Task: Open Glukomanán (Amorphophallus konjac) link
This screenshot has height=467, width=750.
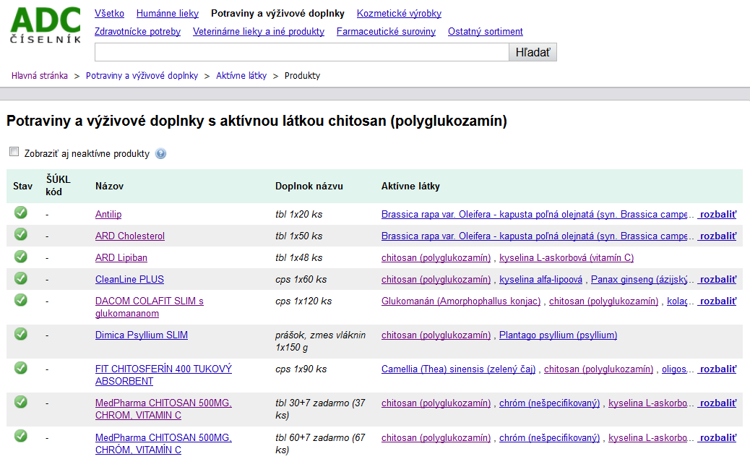Action: tap(461, 301)
